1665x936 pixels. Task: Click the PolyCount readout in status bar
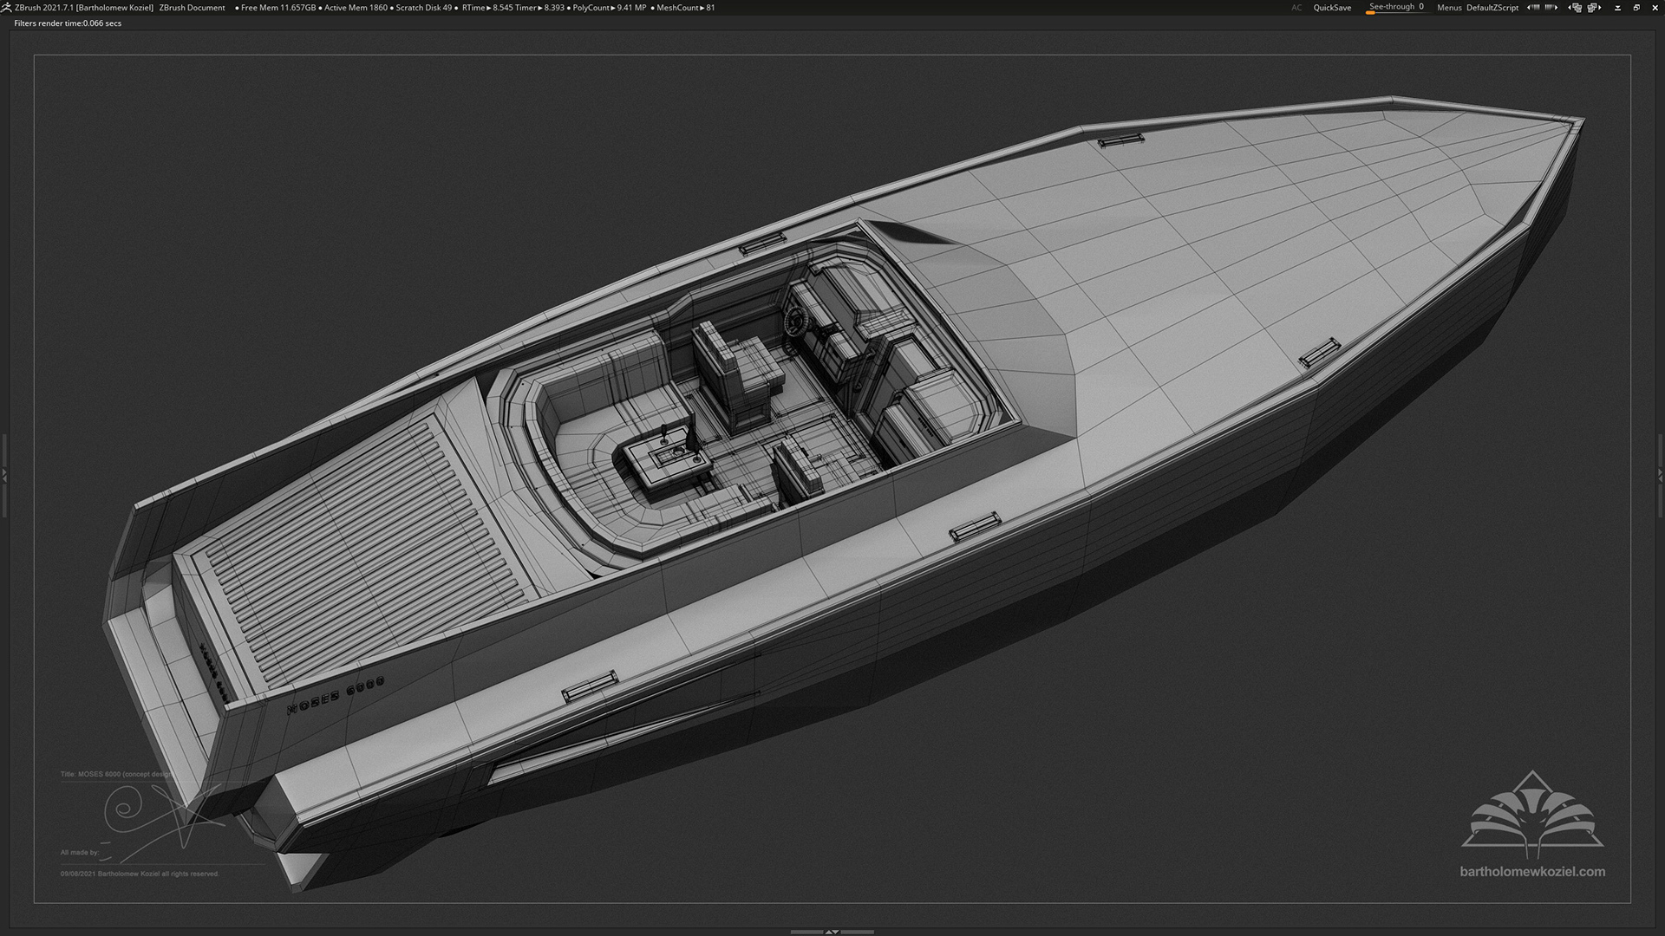click(609, 8)
